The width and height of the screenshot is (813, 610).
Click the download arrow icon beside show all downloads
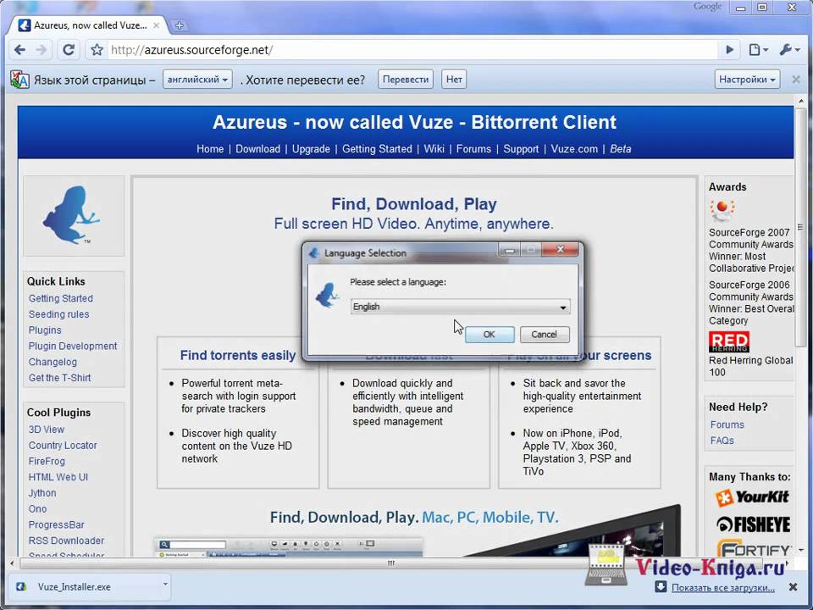pyautogui.click(x=660, y=586)
